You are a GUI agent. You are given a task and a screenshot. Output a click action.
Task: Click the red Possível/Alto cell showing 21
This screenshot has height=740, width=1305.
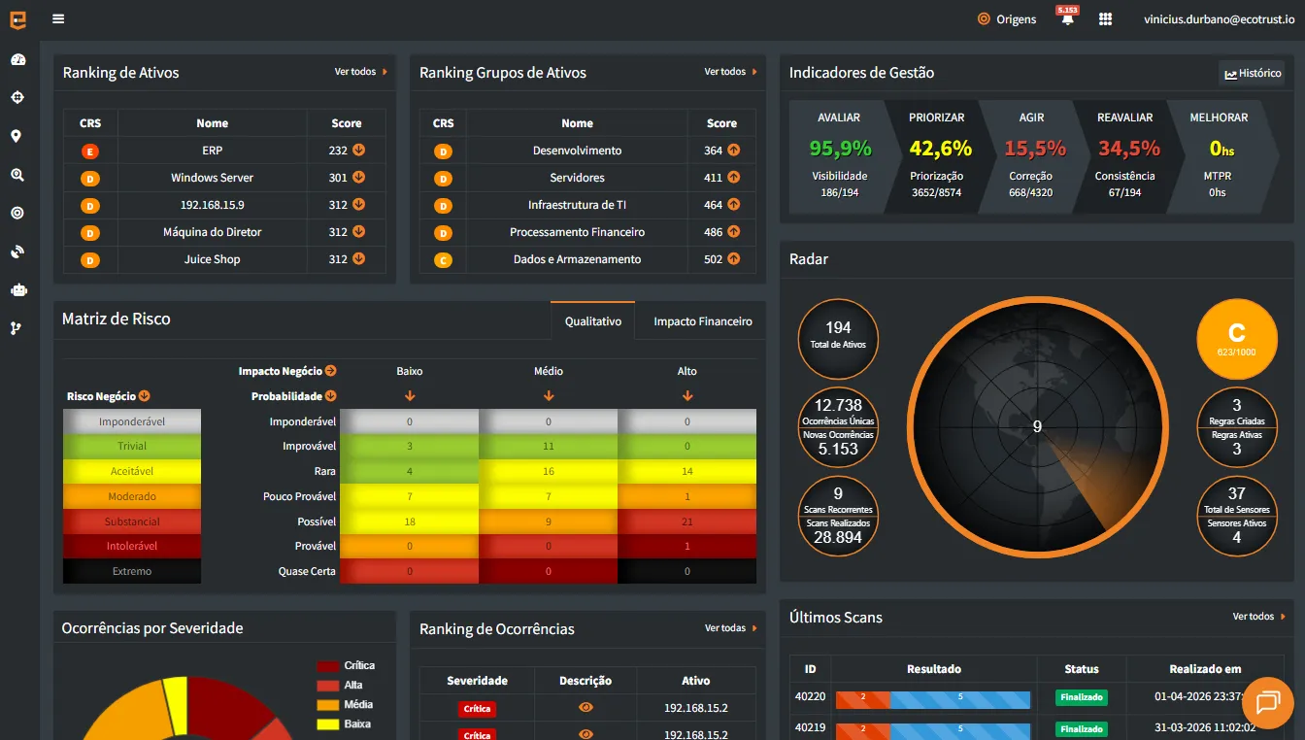coord(687,521)
